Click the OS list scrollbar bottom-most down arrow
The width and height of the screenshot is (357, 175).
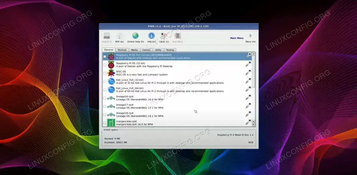coord(254,125)
